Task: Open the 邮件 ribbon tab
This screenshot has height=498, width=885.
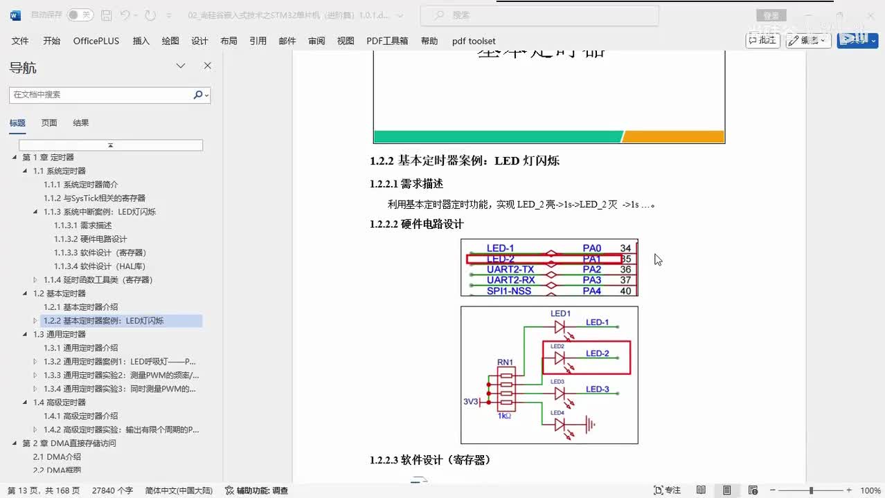Action: click(287, 41)
